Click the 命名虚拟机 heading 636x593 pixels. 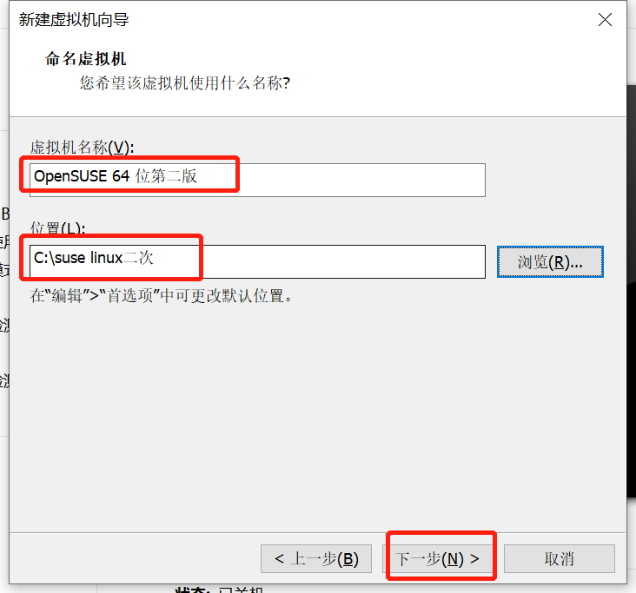(x=86, y=59)
